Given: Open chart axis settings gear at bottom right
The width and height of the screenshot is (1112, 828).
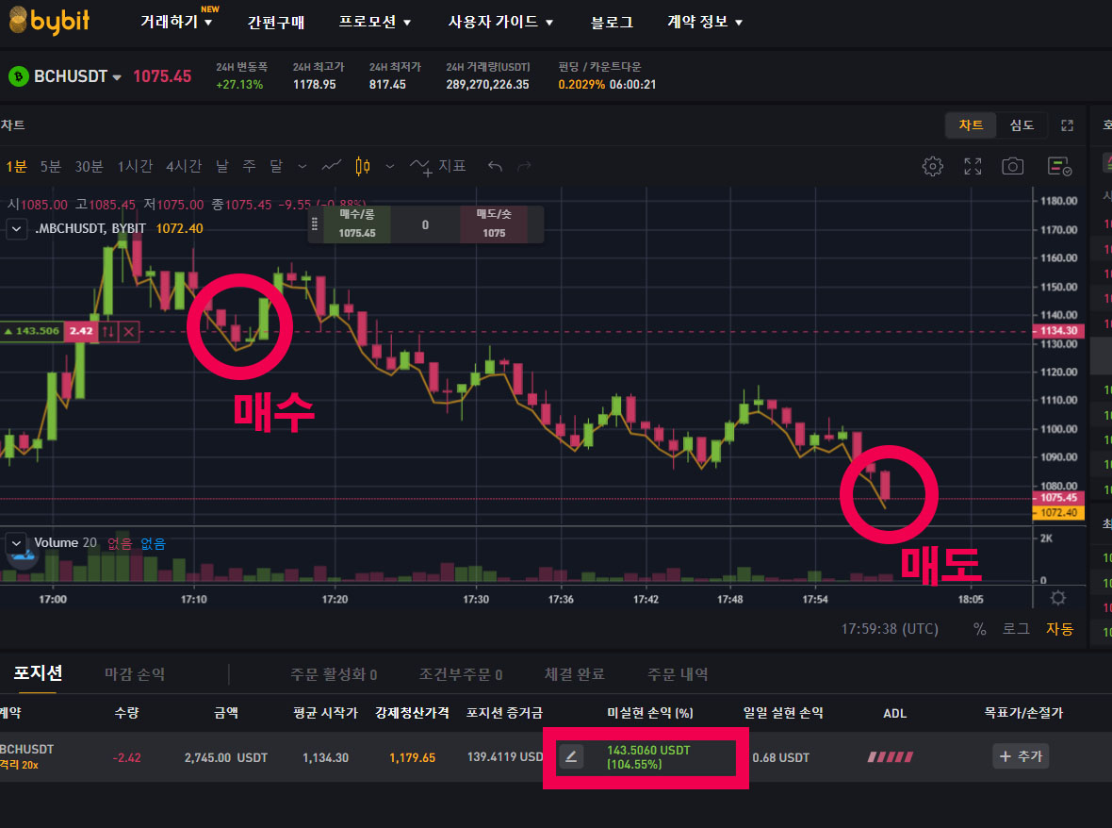Looking at the screenshot, I should (x=1058, y=599).
